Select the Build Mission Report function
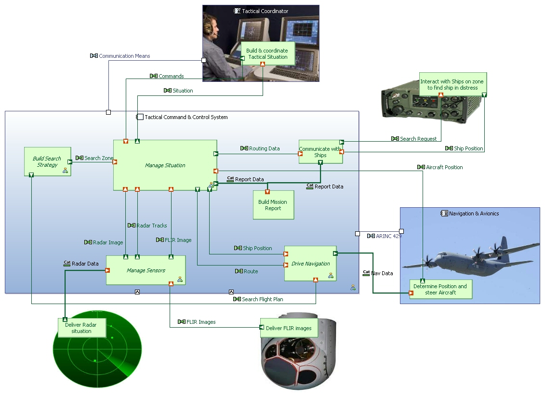Viewport: 545px width, 399px height. coord(273,205)
